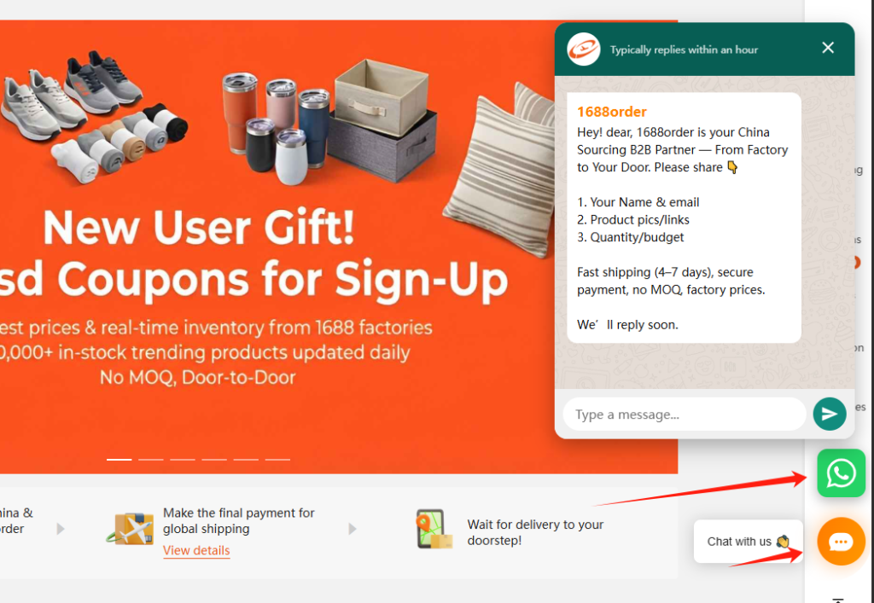The width and height of the screenshot is (874, 603).
Task: Click the arrow after global shipping step
Action: (353, 529)
